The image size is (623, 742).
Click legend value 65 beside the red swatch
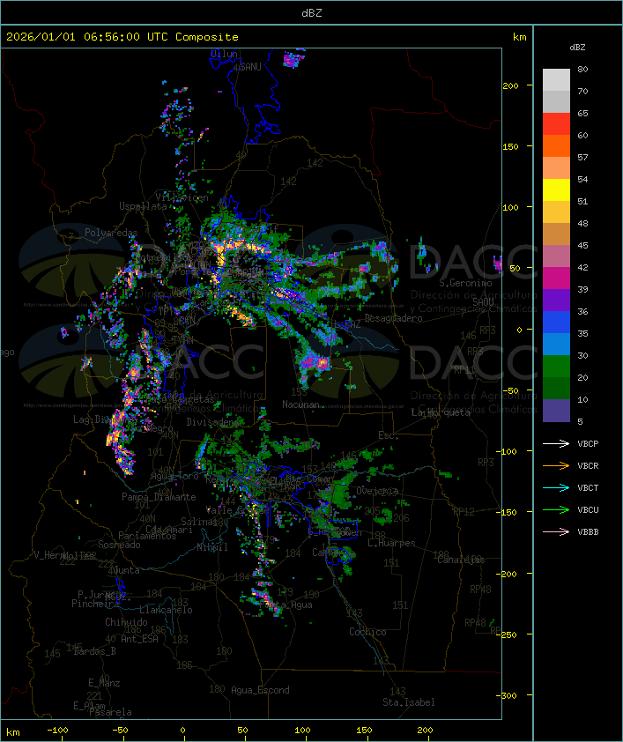(582, 113)
